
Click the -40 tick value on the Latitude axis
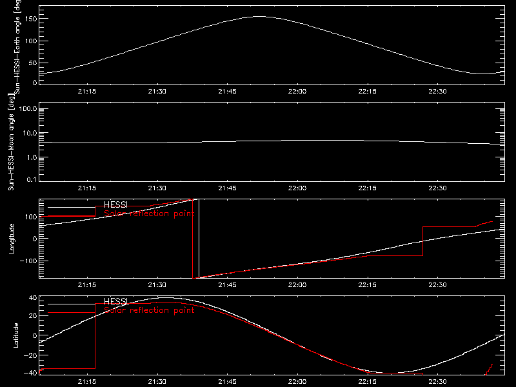tap(30, 373)
